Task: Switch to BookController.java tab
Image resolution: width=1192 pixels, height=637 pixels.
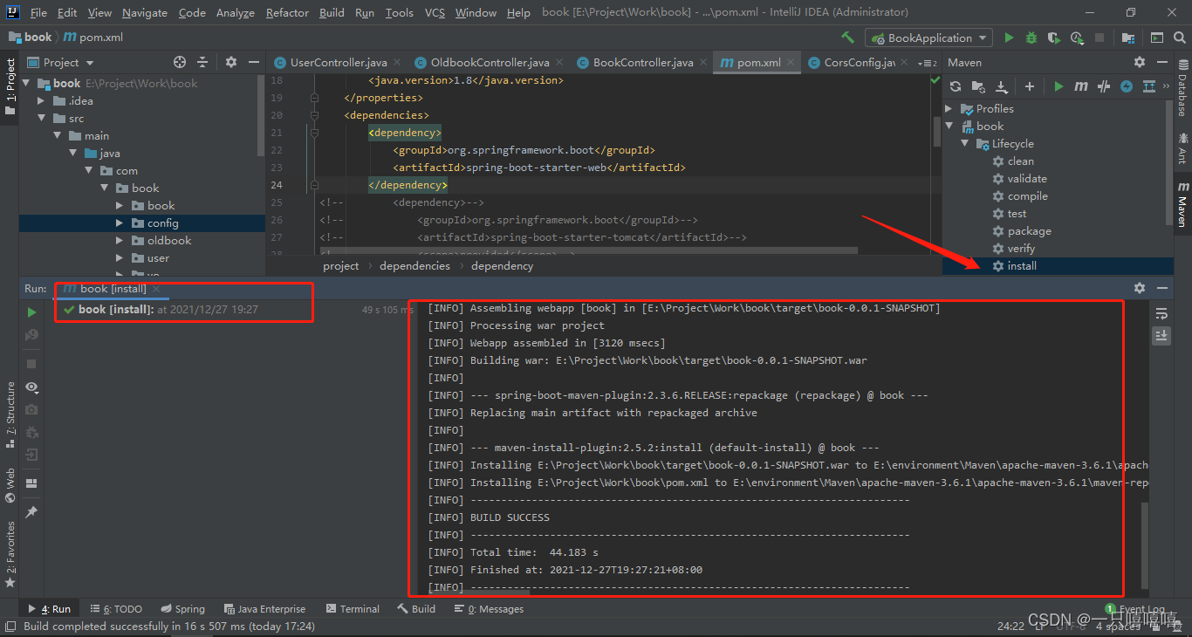Action: pyautogui.click(x=643, y=62)
